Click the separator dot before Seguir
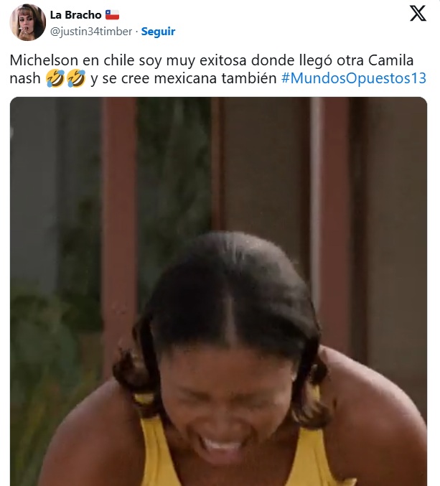The image size is (440, 486). [x=136, y=32]
